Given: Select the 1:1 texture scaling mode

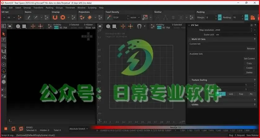Looking at the screenshot, I should point(221,94).
